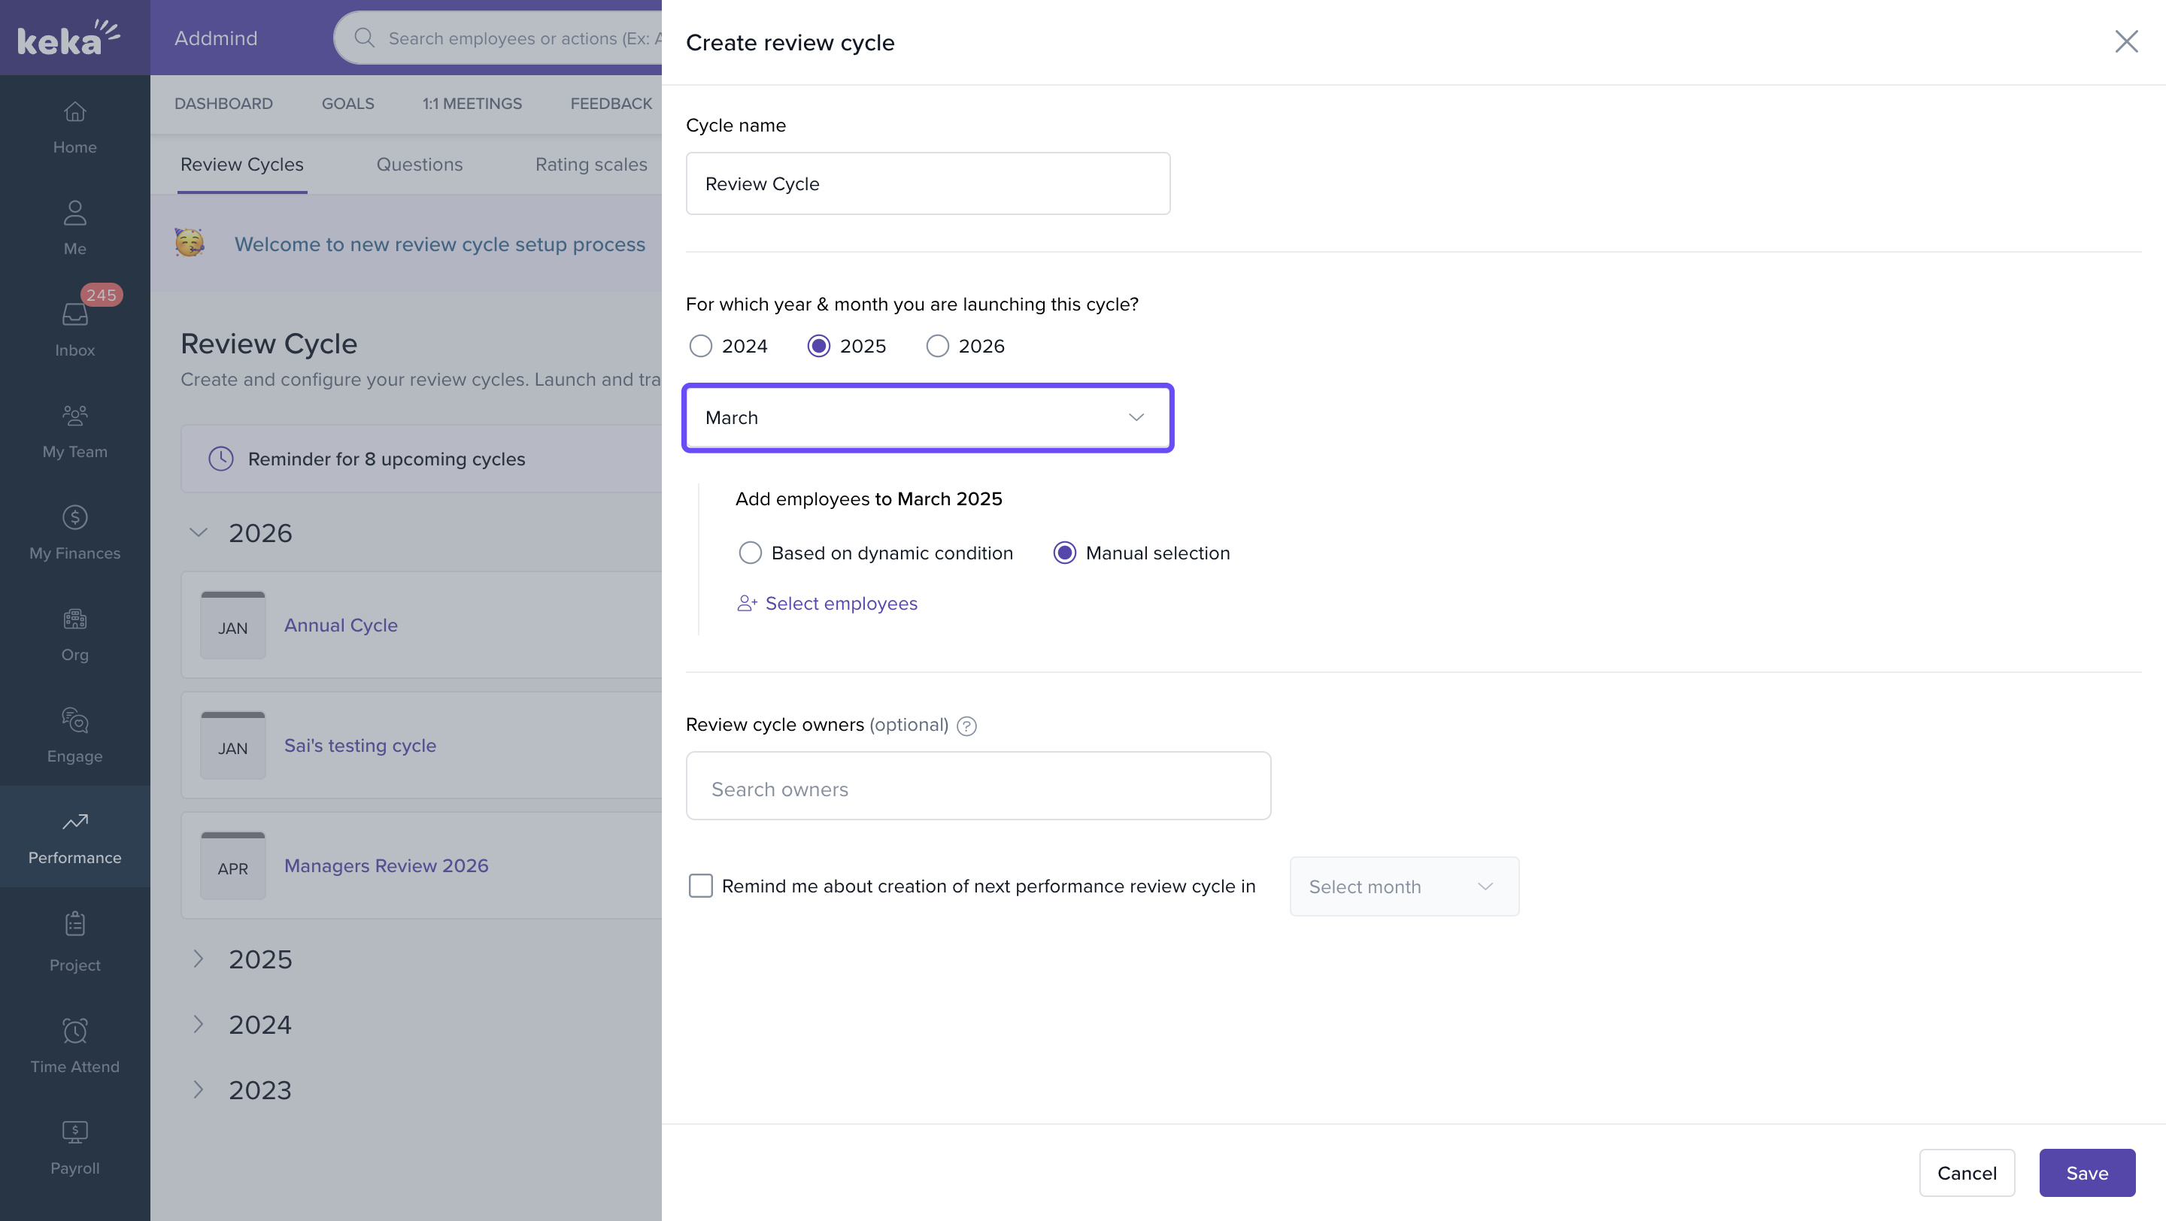Open the Time Attend clock icon
2166x1221 pixels.
pyautogui.click(x=75, y=1031)
